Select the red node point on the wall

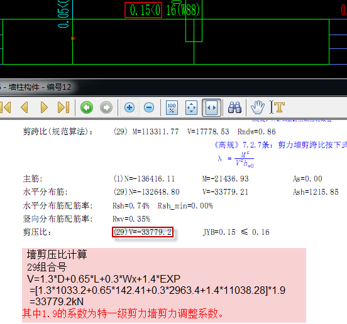(x=73, y=38)
